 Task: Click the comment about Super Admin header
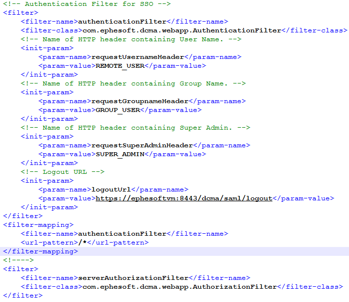click(135, 128)
